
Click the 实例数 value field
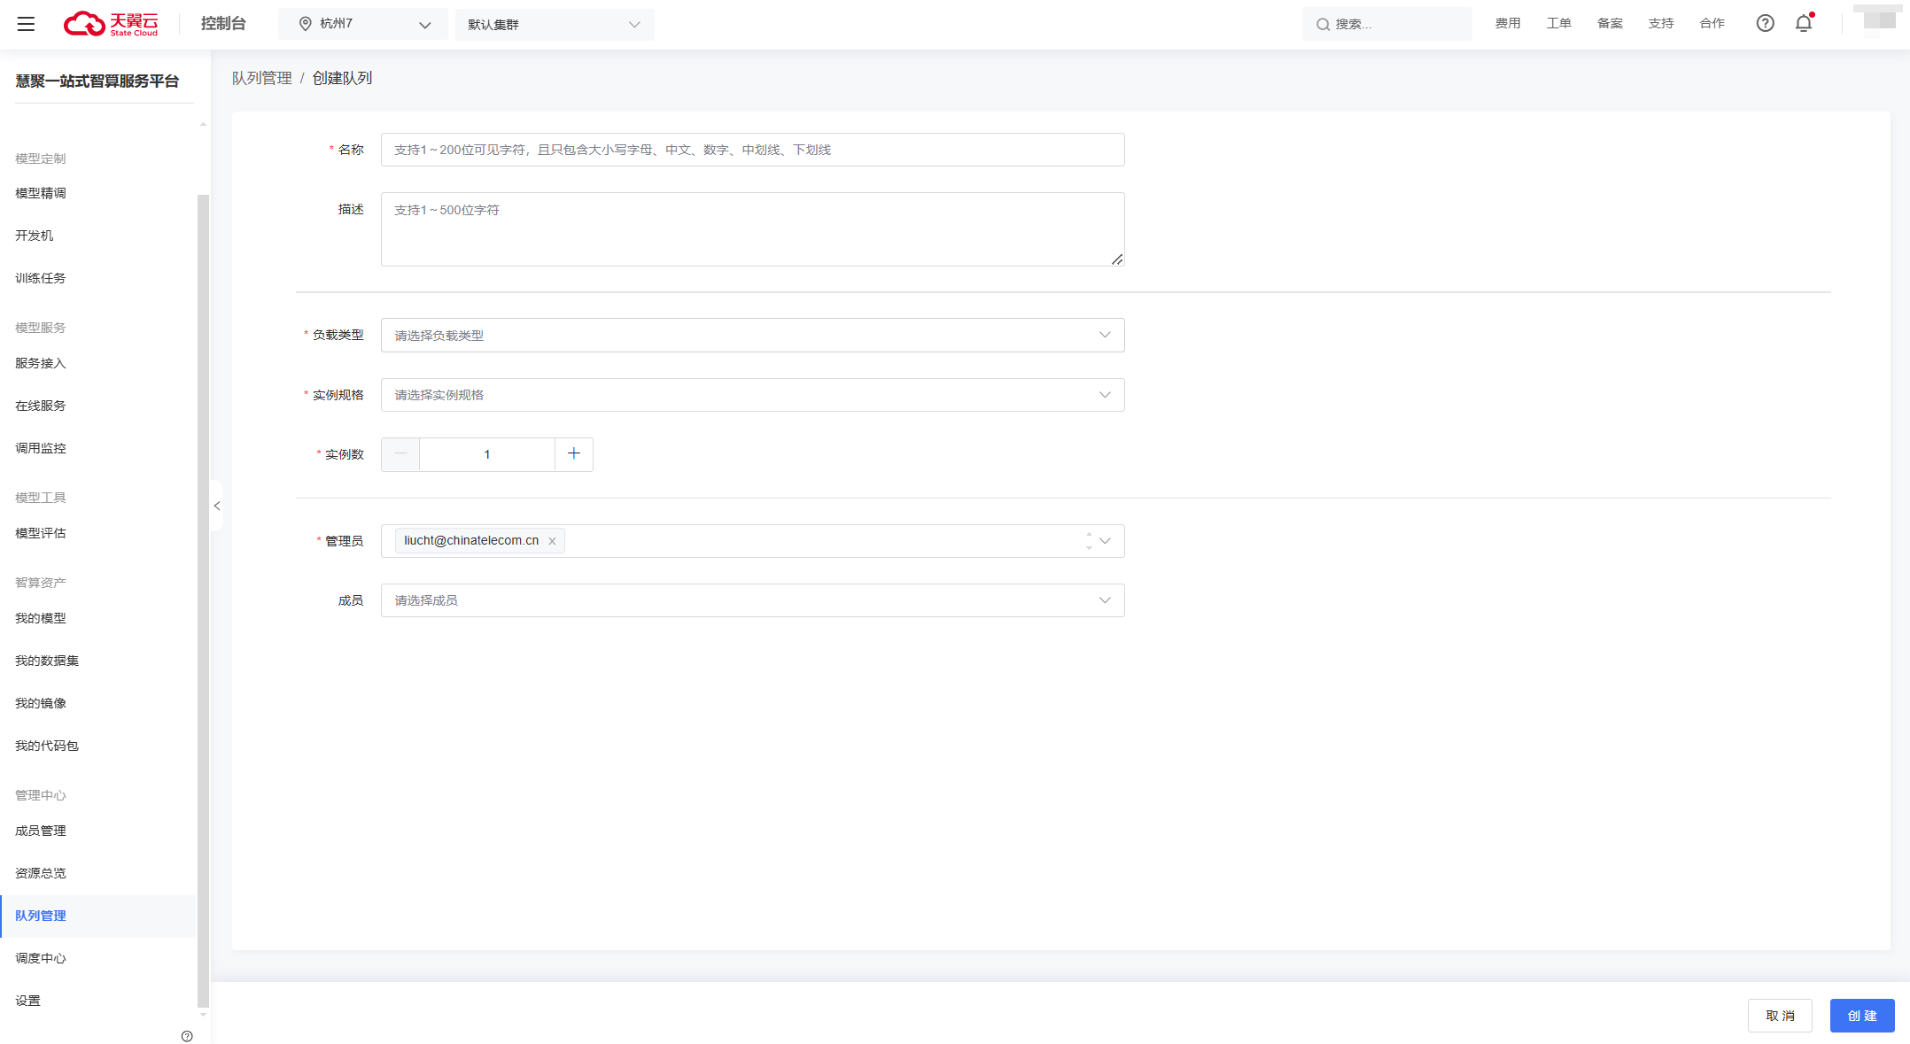[x=487, y=454]
